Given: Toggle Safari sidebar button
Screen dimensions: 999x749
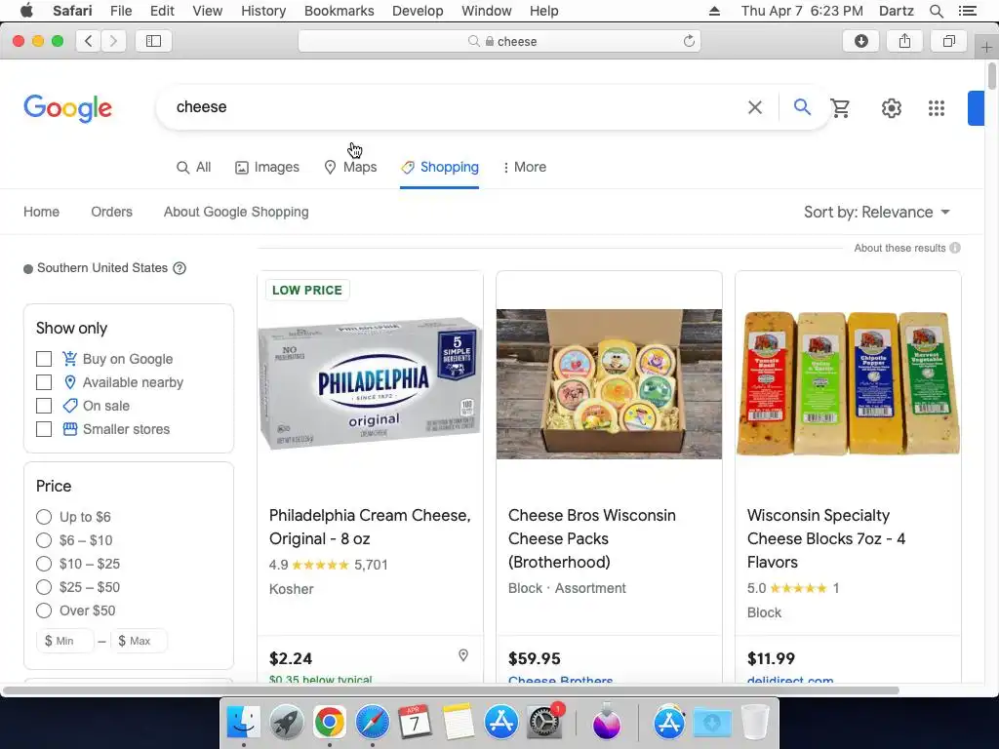Looking at the screenshot, I should pos(153,41).
